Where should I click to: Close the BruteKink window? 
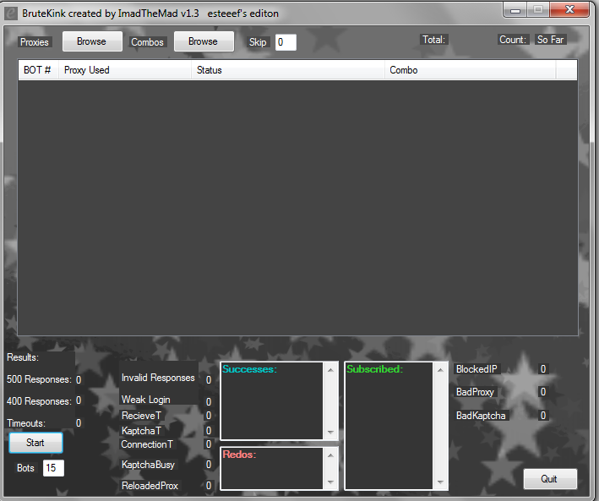pyautogui.click(x=569, y=9)
